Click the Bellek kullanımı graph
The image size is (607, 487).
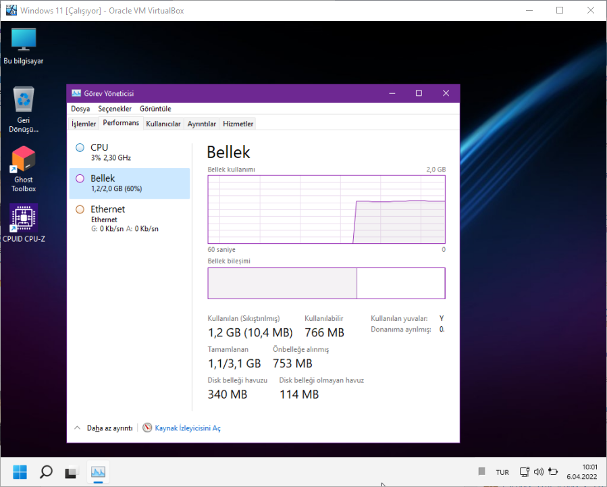[326, 209]
